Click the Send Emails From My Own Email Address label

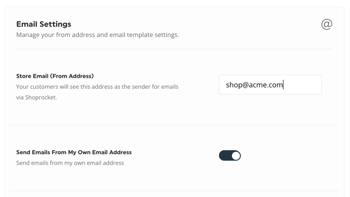pos(74,152)
